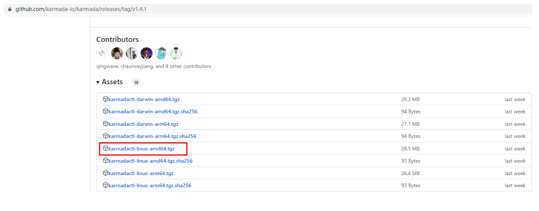
Task: Download karmadactl-darwin-arm64.tgz.sha256
Action: [x=152, y=136]
